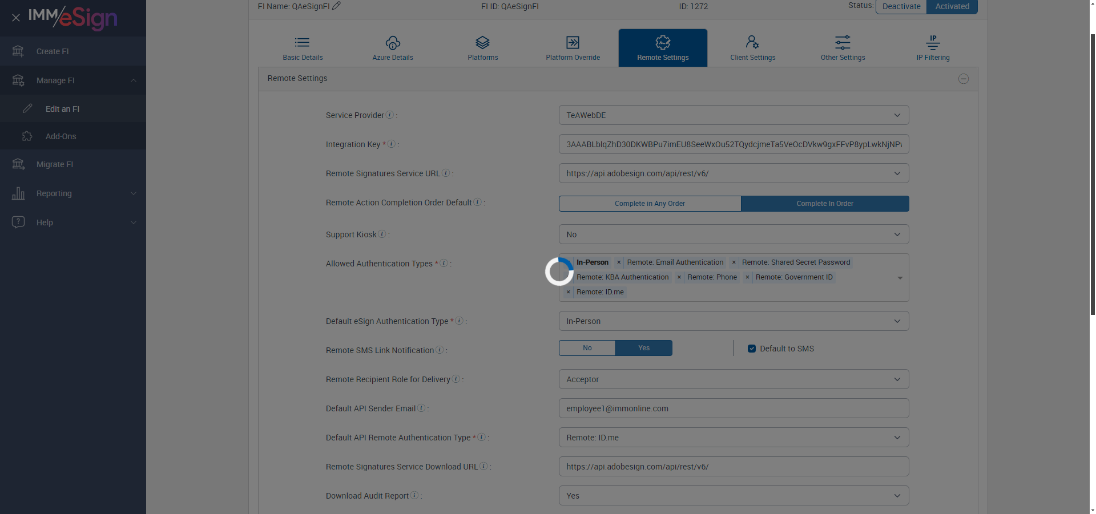The height and width of the screenshot is (514, 1096).
Task: Open the Download Audit Report dropdown
Action: [x=734, y=496]
